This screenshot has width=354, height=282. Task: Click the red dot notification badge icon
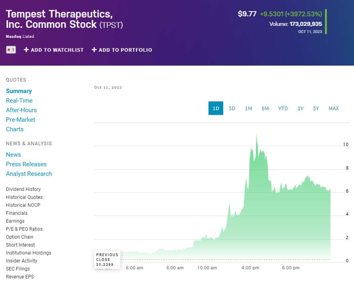pos(11,50)
